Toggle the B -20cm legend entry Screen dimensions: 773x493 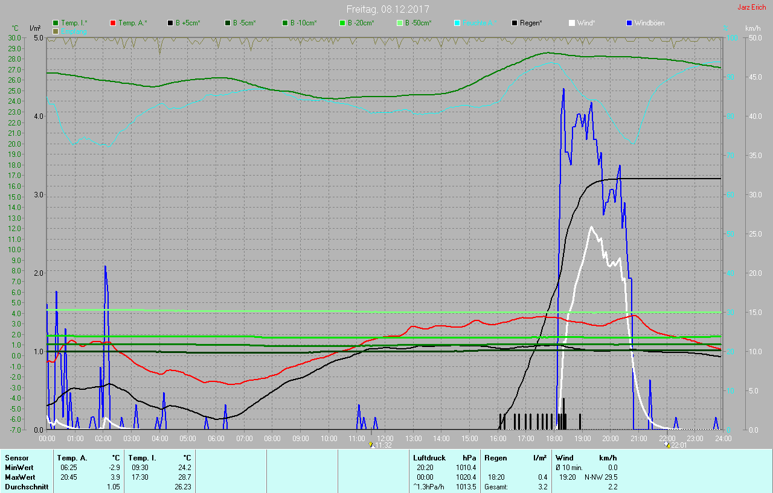[x=361, y=23]
